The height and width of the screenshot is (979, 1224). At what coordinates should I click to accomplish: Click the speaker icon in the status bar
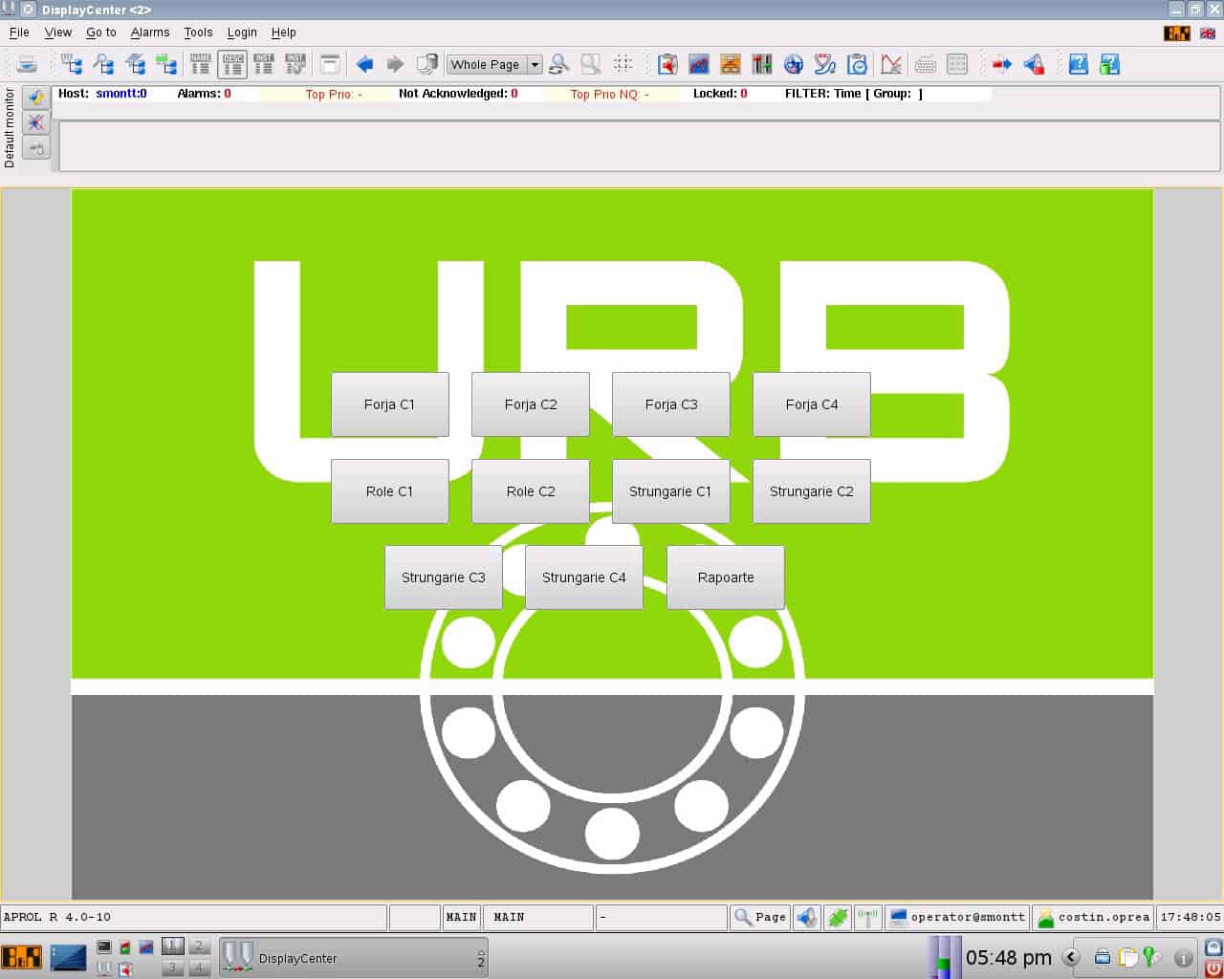tap(807, 917)
